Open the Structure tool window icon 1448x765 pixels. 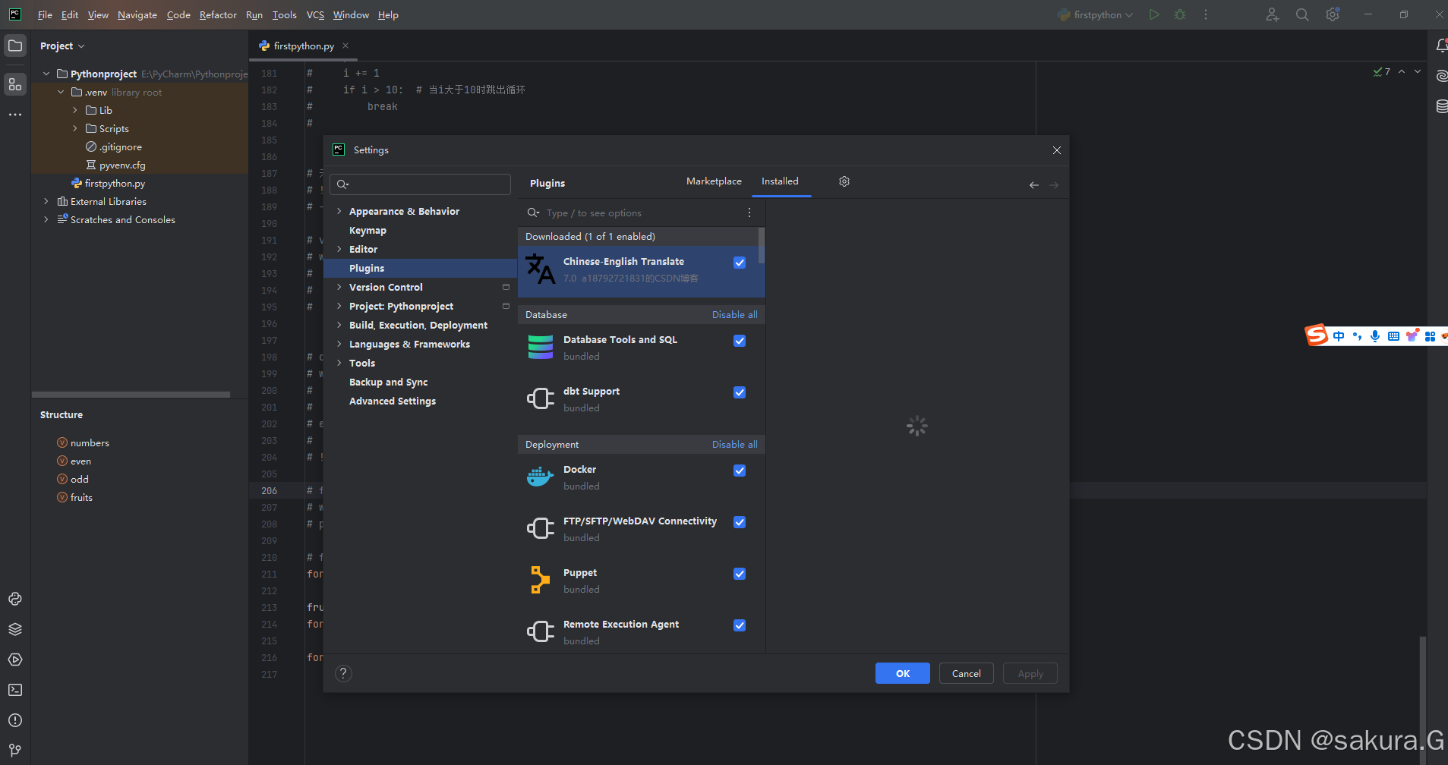point(15,84)
